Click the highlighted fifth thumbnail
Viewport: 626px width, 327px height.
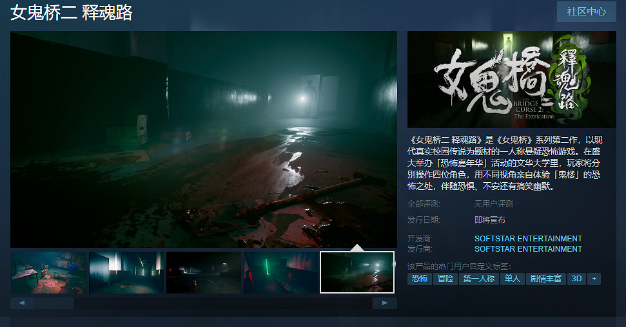pyautogui.click(x=357, y=272)
